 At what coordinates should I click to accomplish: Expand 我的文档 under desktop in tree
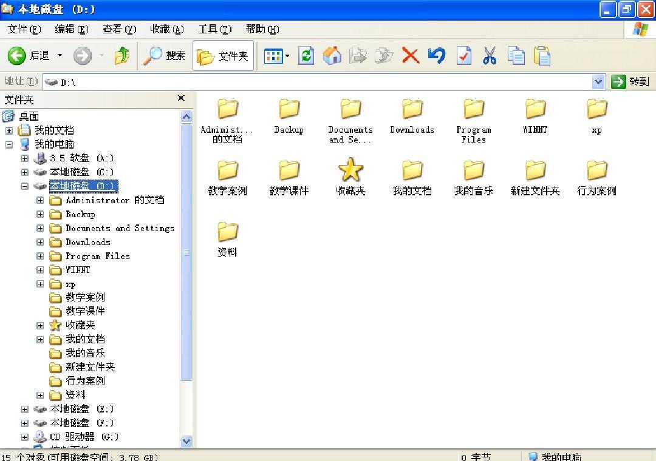9,130
